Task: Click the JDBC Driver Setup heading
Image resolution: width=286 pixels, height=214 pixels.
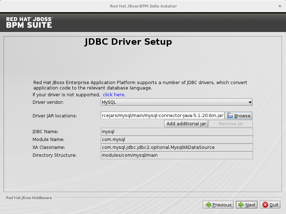Action: click(x=128, y=42)
